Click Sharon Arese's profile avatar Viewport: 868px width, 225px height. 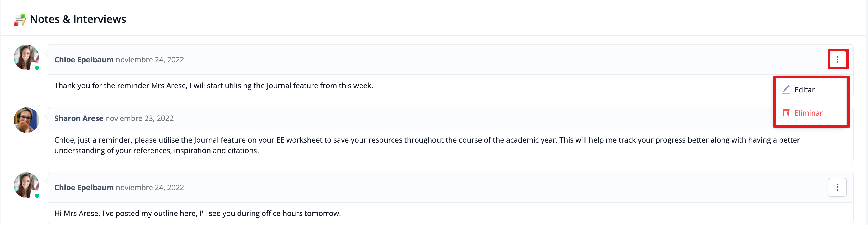(26, 120)
